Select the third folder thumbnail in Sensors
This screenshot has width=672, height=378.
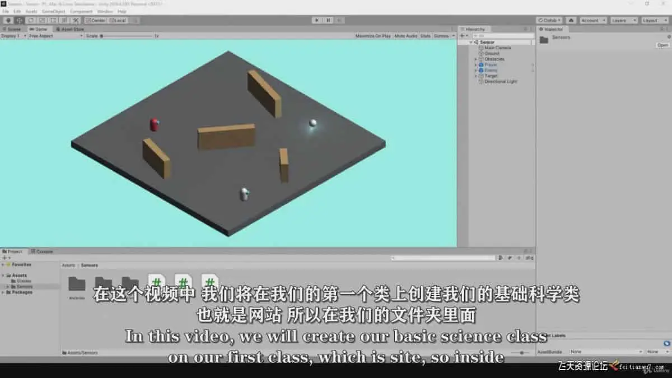coord(130,284)
